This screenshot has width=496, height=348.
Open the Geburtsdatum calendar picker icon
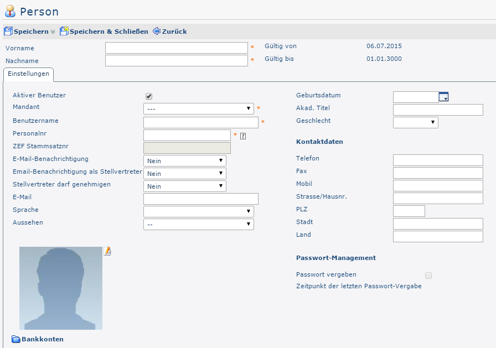click(443, 97)
